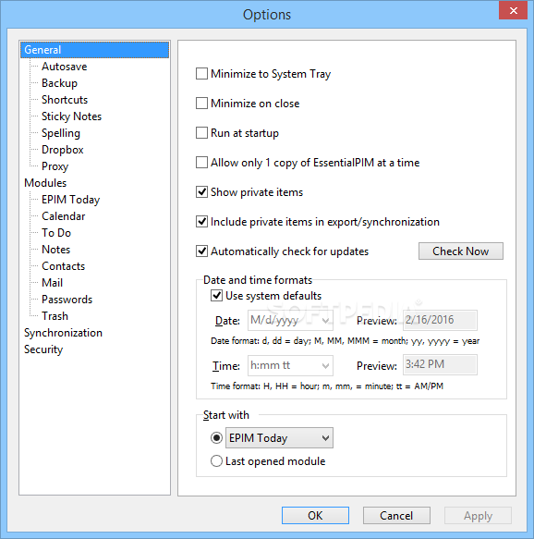This screenshot has width=534, height=539.
Task: Open Shortcuts options page
Action: 65,100
